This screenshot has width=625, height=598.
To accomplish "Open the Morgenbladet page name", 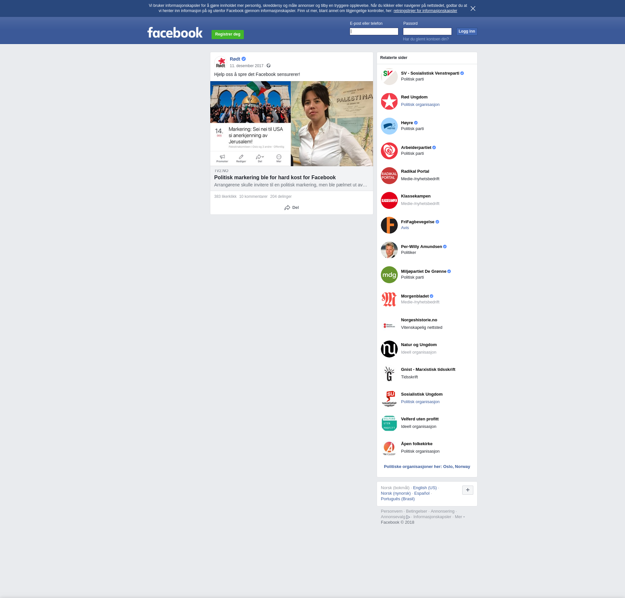I will 415,296.
